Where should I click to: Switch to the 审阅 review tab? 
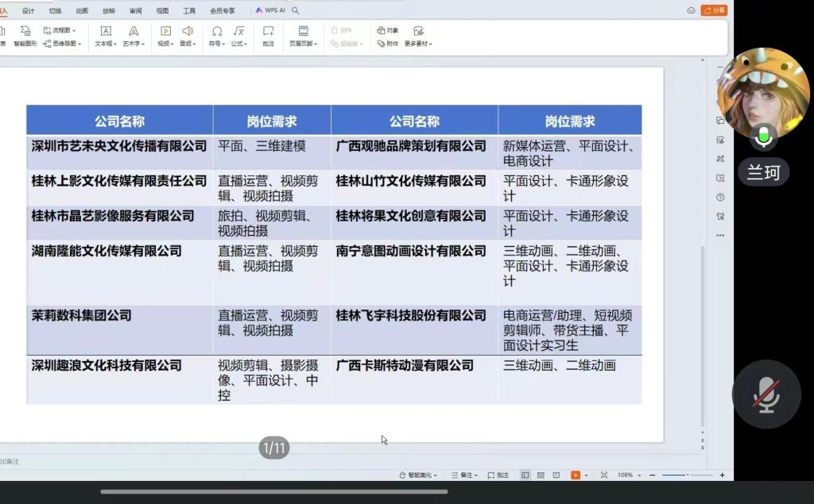tap(136, 10)
